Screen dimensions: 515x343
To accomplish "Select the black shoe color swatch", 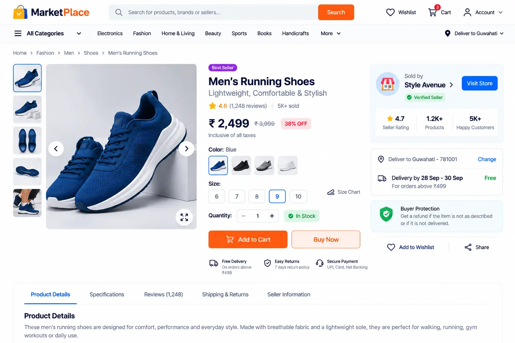I will pyautogui.click(x=241, y=165).
